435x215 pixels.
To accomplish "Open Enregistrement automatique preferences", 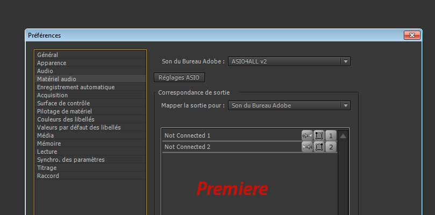I will pyautogui.click(x=90, y=87).
